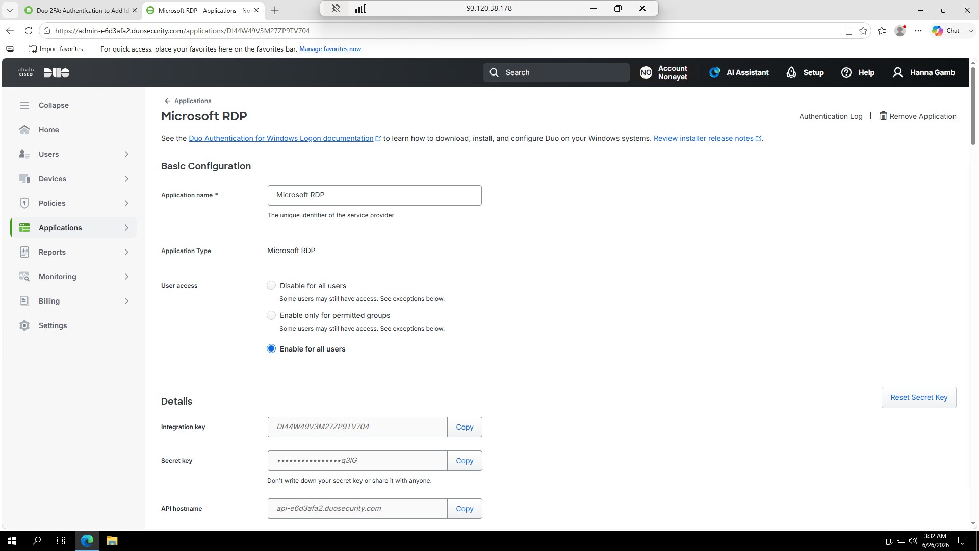Viewport: 979px width, 551px height.
Task: Click the Windows Start button
Action: (x=12, y=541)
